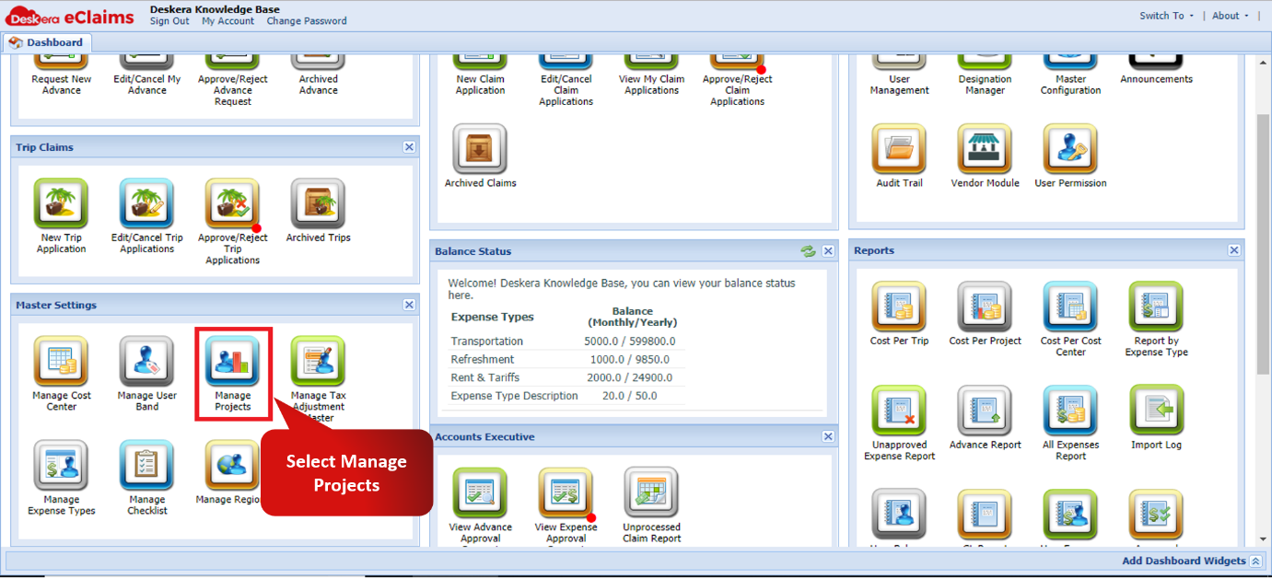
Task: Click the Change Password link
Action: pos(307,21)
